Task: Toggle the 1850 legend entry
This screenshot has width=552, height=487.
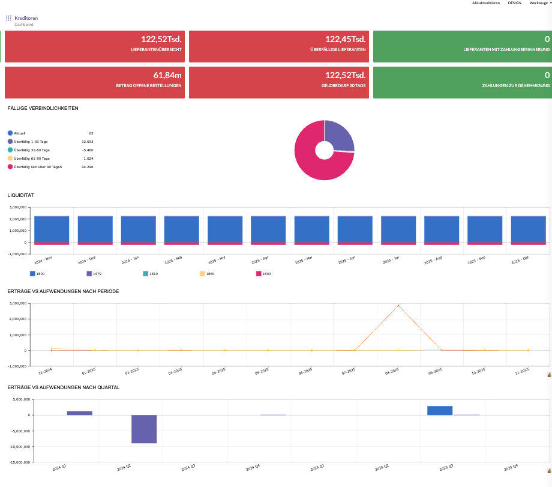Action: (x=202, y=273)
